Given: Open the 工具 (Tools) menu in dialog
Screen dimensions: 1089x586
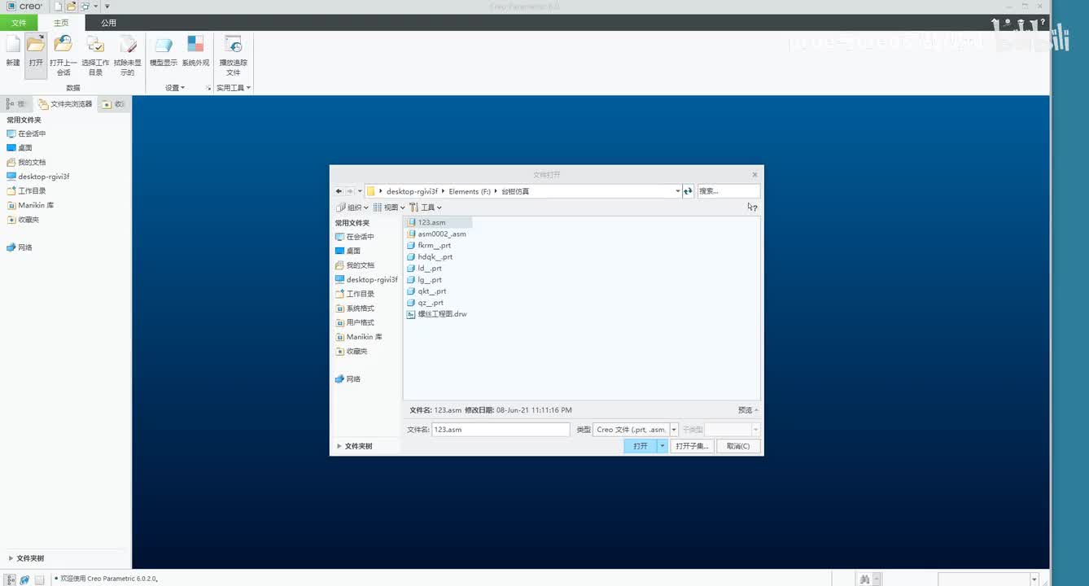Looking at the screenshot, I should (x=426, y=208).
